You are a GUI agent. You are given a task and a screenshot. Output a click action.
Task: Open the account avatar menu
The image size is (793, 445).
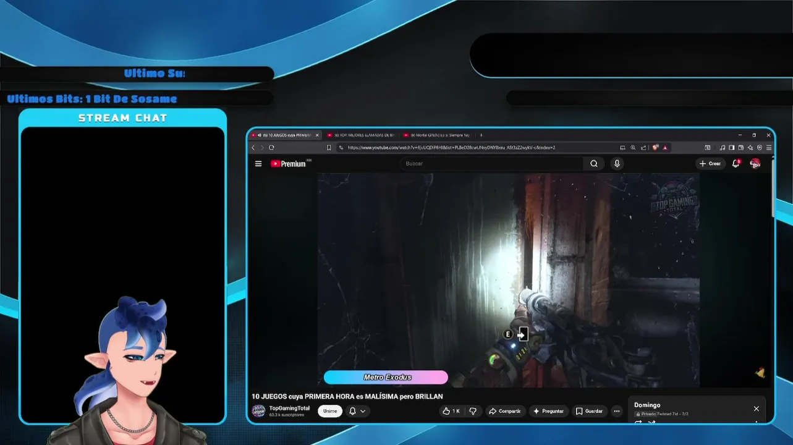[755, 164]
